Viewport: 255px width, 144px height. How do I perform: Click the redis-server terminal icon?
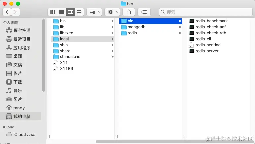coord(192,51)
